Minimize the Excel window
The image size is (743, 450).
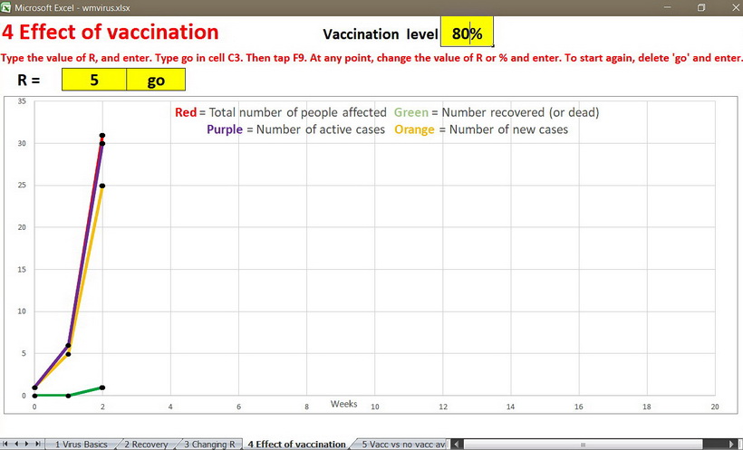click(x=666, y=7)
